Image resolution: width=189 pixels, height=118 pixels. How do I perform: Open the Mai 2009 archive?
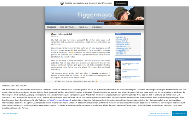[x=120, y=54]
